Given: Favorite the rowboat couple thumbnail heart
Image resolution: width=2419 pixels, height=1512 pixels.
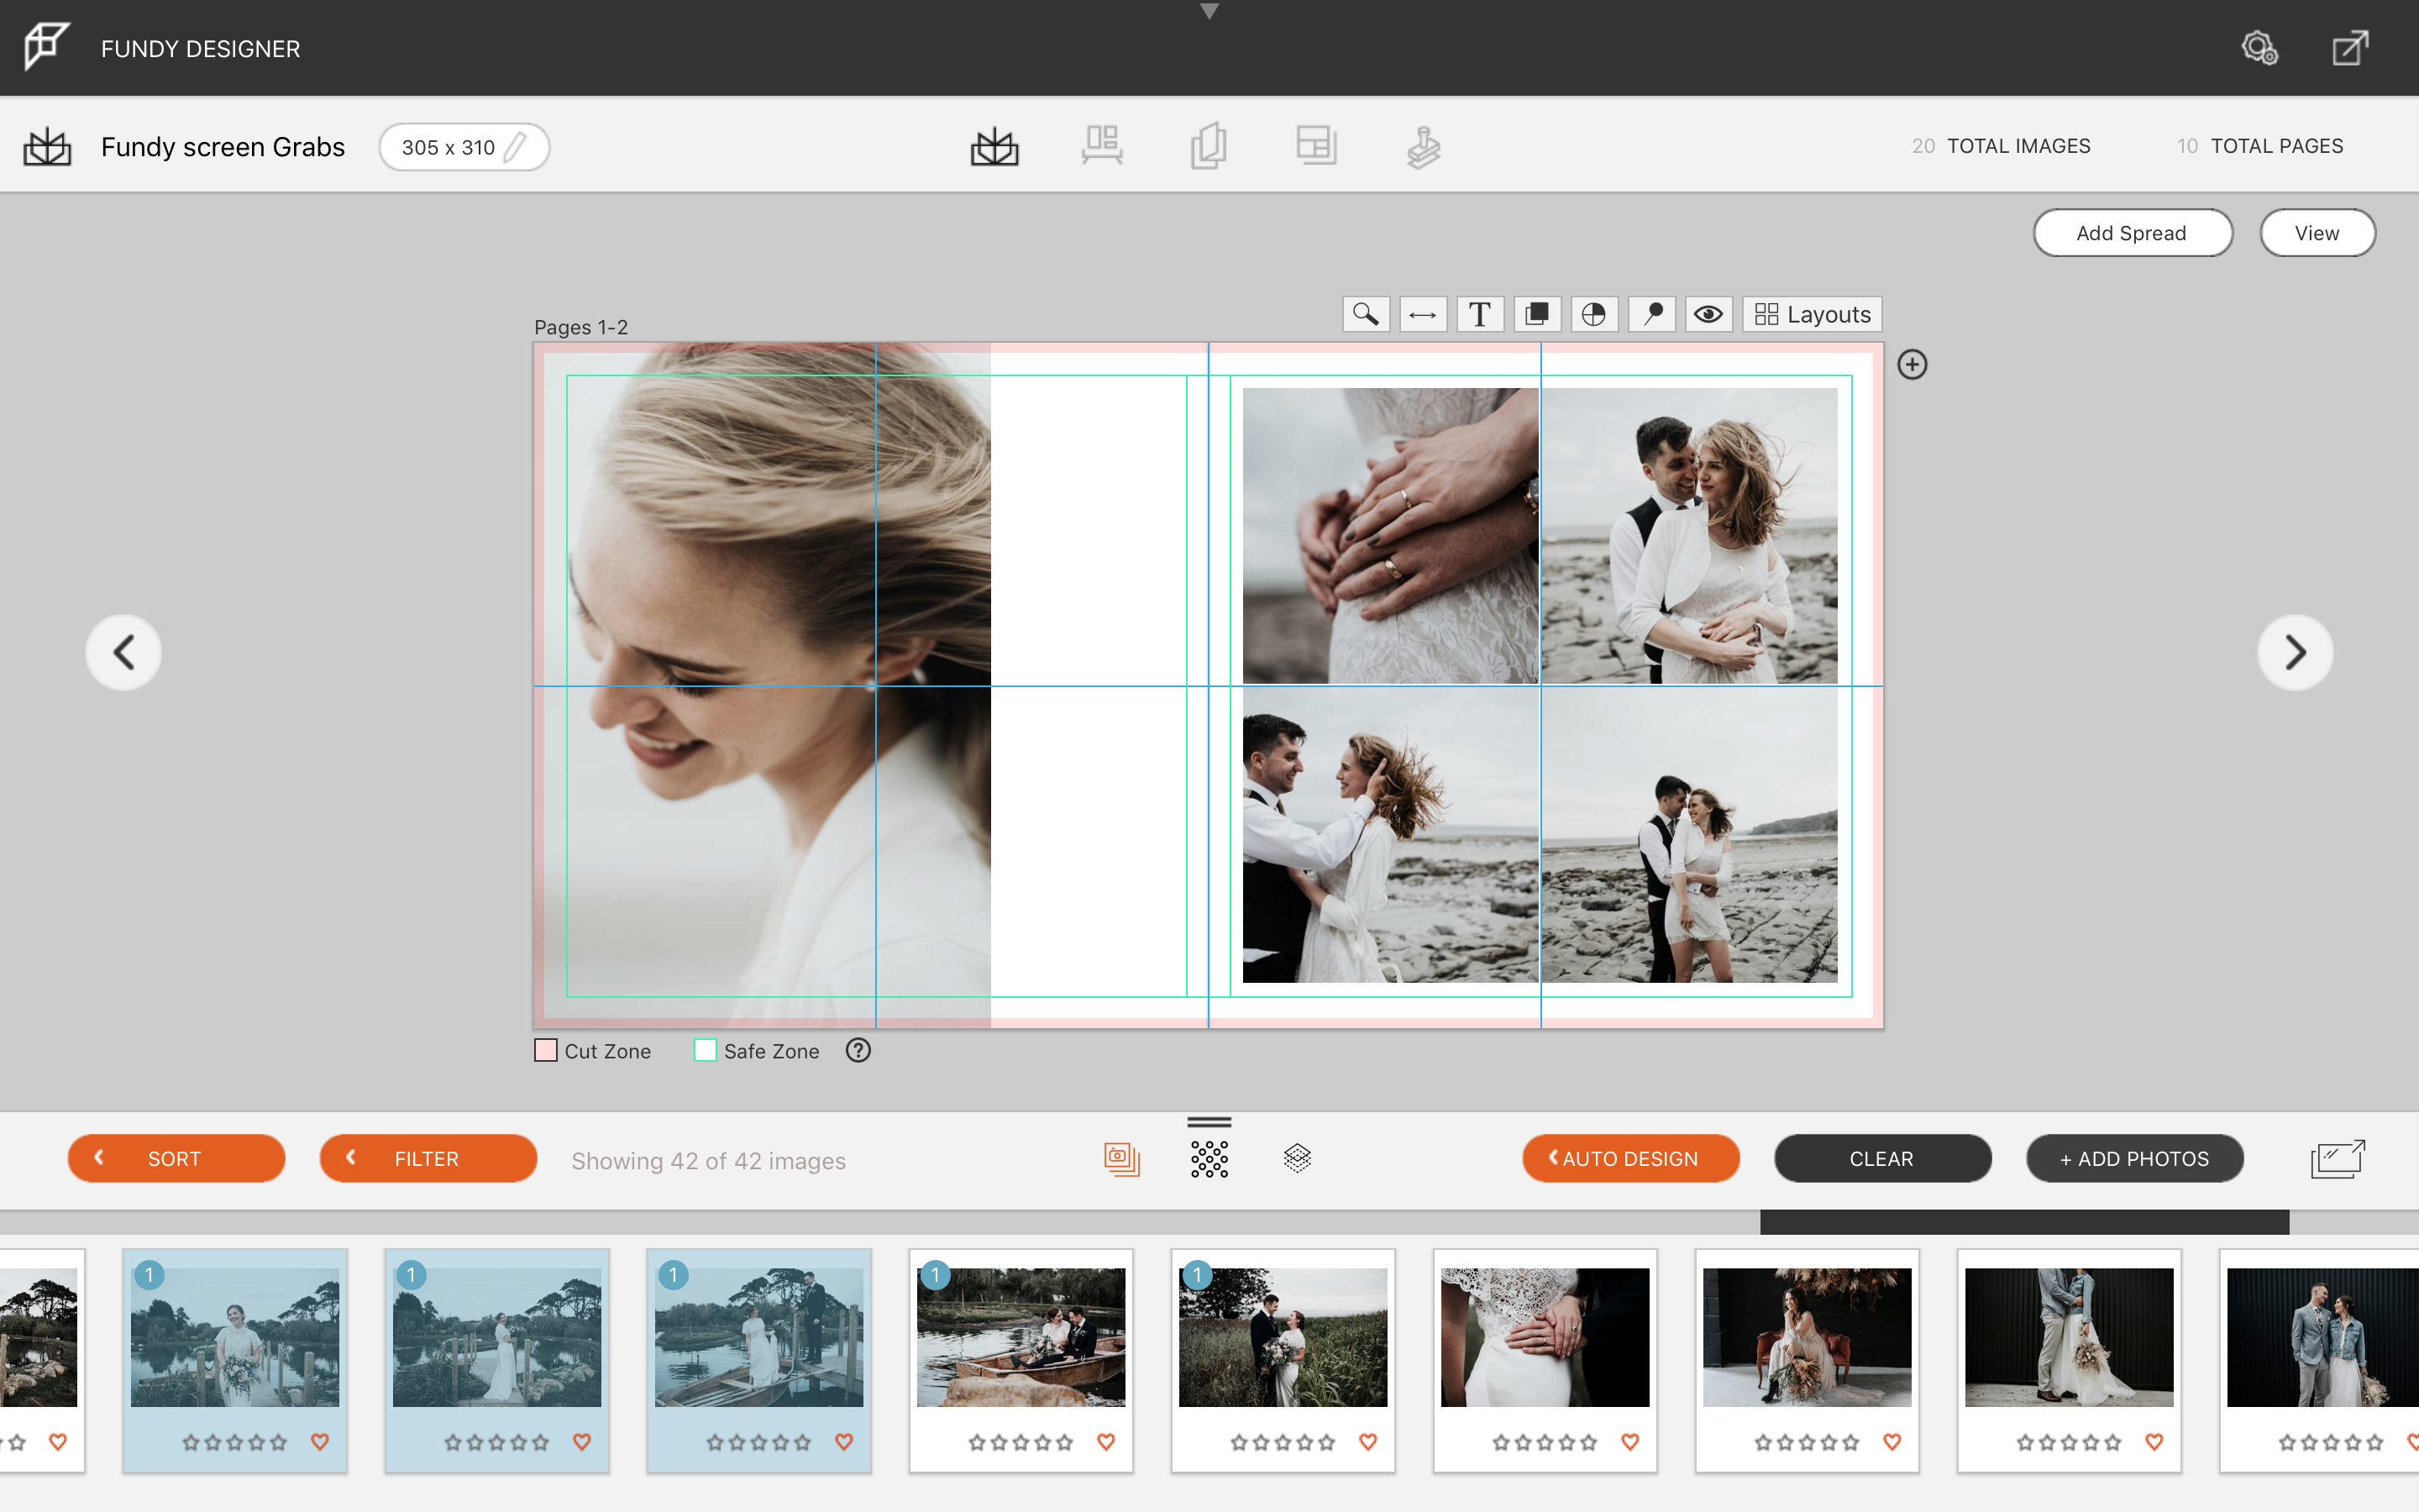Looking at the screenshot, I should click(1105, 1442).
